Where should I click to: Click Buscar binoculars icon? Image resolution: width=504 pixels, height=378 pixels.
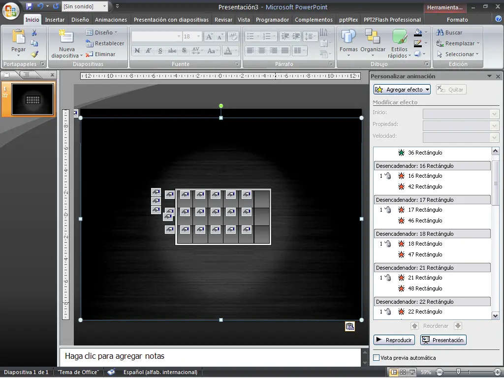pyautogui.click(x=440, y=32)
